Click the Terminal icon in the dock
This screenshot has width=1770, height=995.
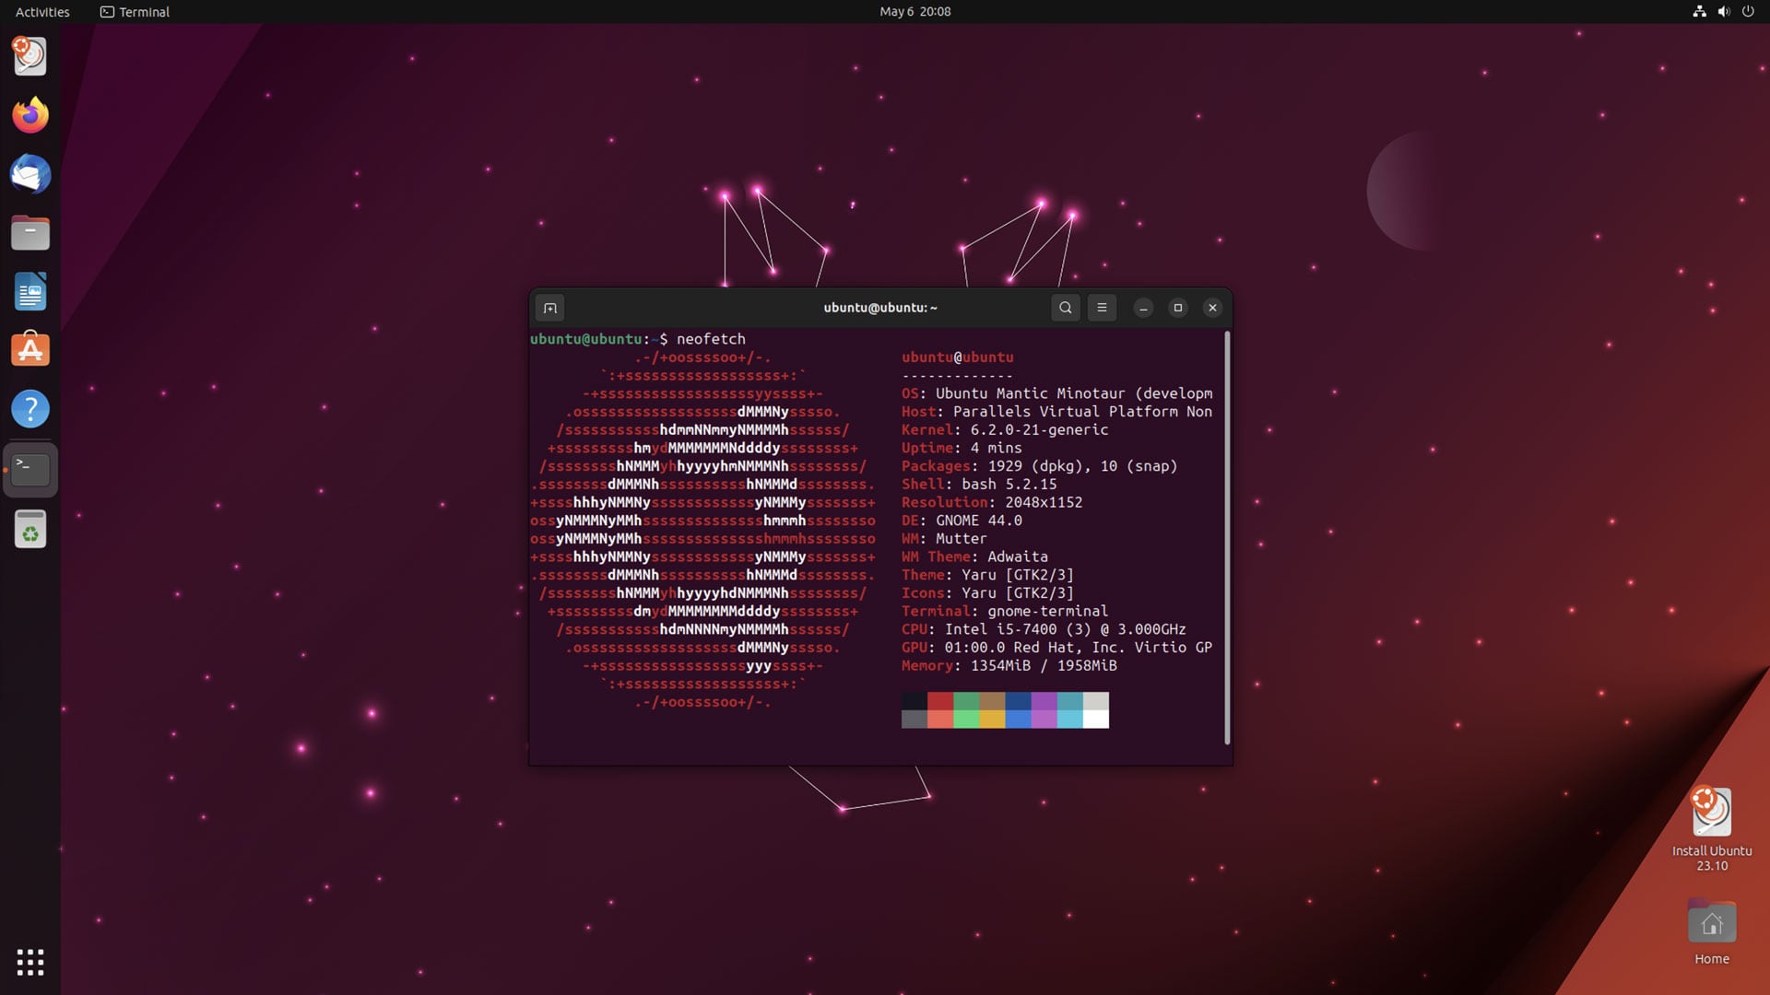29,468
